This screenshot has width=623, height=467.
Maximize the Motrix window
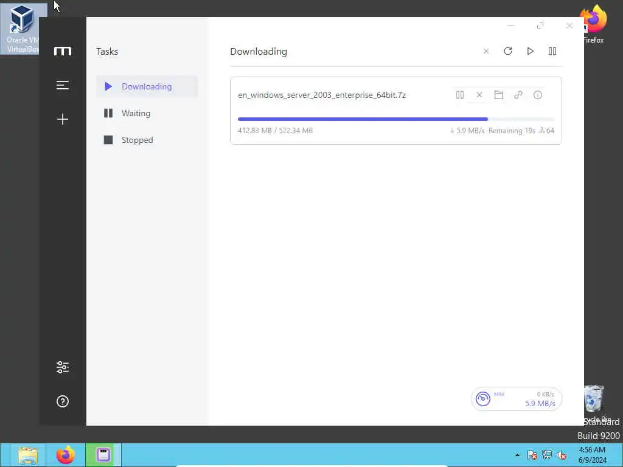[x=540, y=26]
